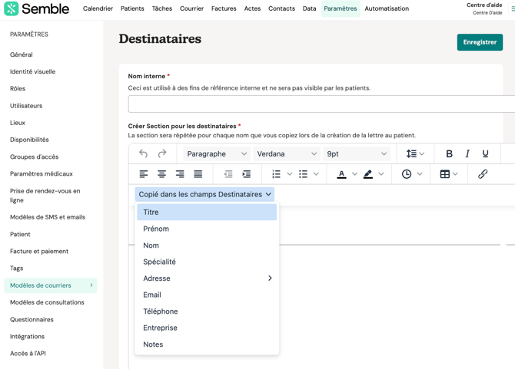The height and width of the screenshot is (369, 515).
Task: Click the Nom interne text field
Action: pyautogui.click(x=321, y=104)
